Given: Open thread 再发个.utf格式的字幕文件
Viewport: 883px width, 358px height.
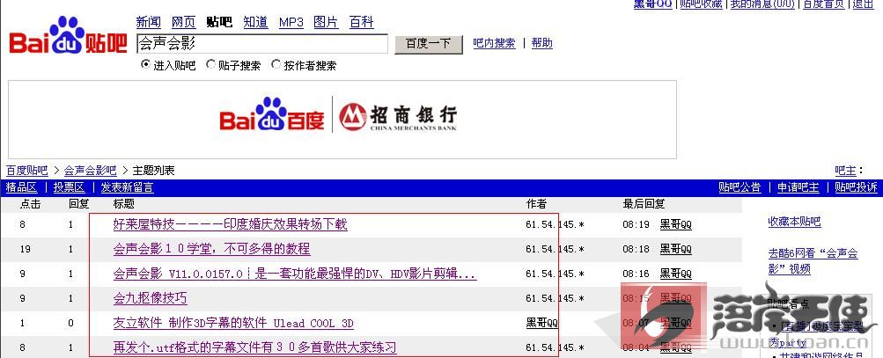Looking at the screenshot, I should tap(255, 347).
